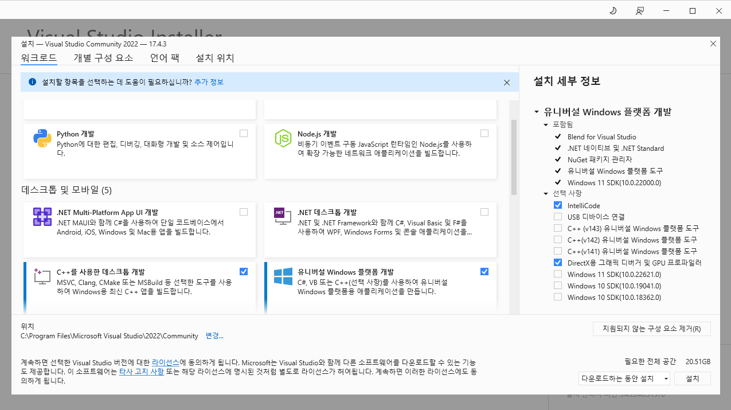
Task: Click the .NET desktop development icon
Action: click(x=283, y=217)
